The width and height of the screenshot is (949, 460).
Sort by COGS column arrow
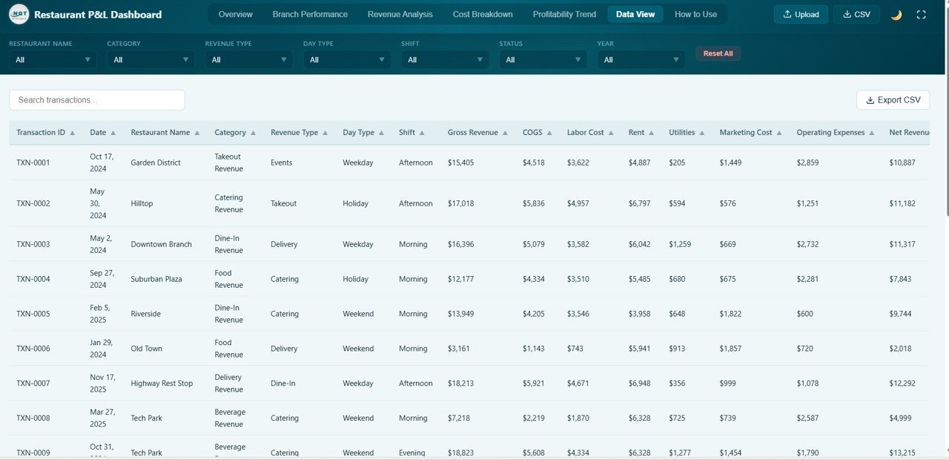click(549, 132)
